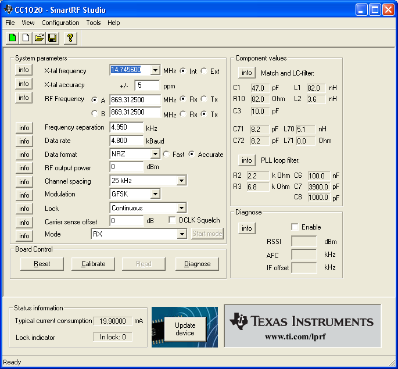The width and height of the screenshot is (398, 369).
Task: Click info button for PLL loop filter
Action: [x=247, y=160]
